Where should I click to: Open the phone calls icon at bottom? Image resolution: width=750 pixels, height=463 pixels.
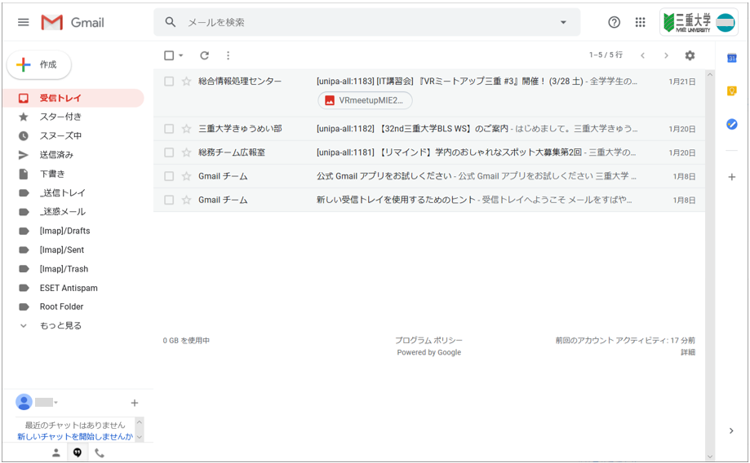pyautogui.click(x=100, y=452)
